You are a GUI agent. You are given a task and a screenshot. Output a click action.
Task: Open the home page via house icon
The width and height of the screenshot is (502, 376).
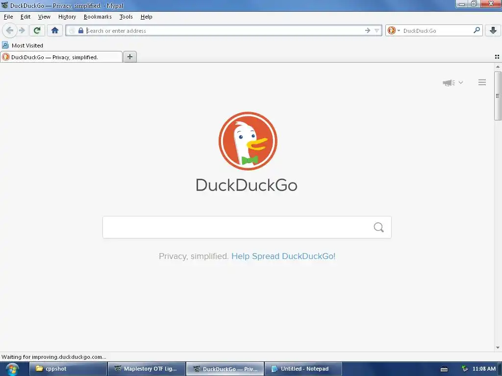[x=55, y=30]
